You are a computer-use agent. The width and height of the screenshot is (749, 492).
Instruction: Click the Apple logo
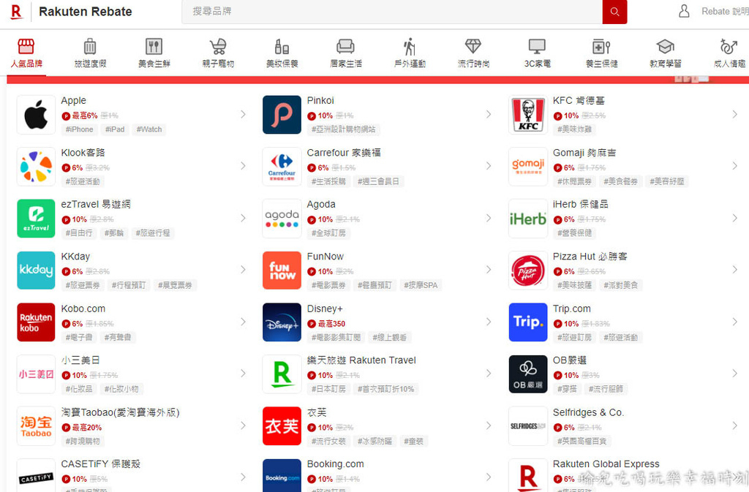37,115
